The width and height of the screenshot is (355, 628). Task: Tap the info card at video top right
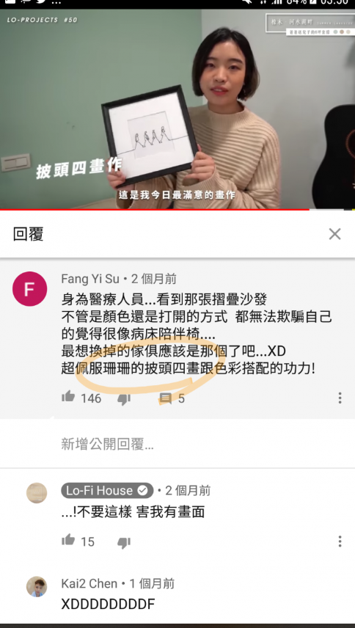(x=310, y=25)
